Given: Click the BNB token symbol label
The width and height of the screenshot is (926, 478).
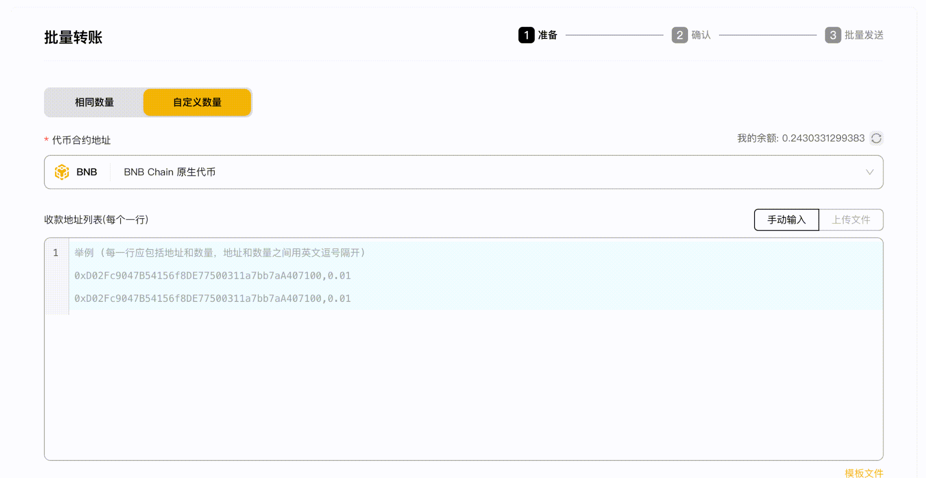Looking at the screenshot, I should pyautogui.click(x=86, y=172).
